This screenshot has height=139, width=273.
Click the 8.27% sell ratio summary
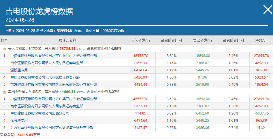click(x=114, y=92)
